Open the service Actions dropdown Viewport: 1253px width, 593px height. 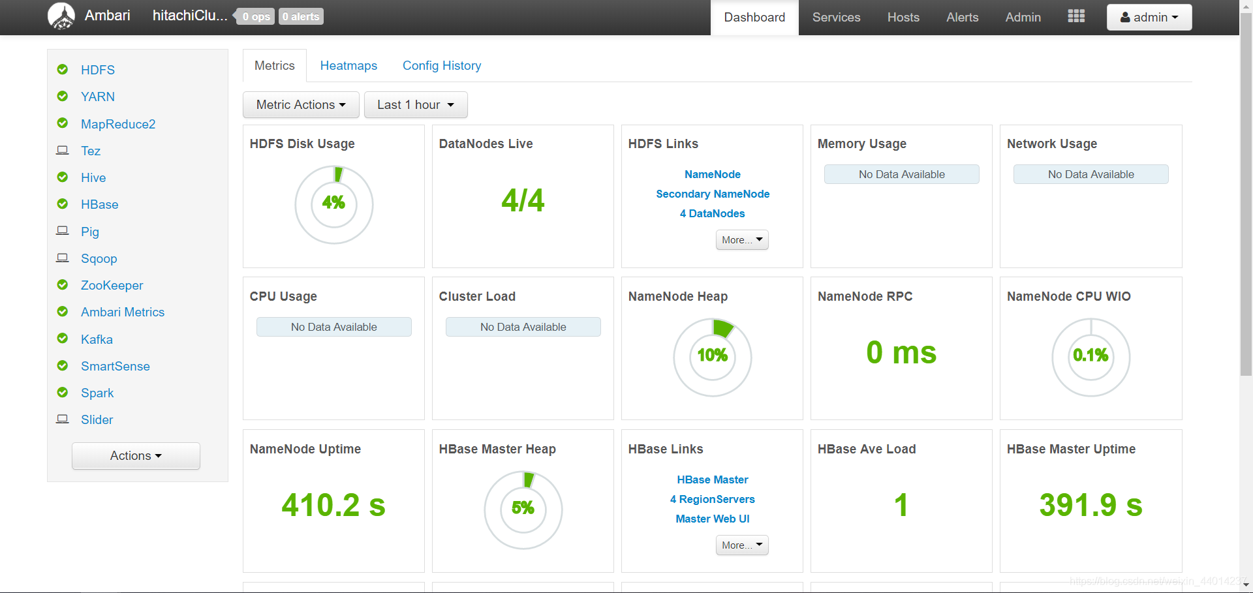[x=136, y=456]
